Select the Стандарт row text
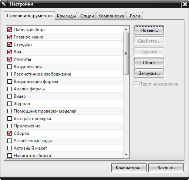The width and height of the screenshot is (189, 180). point(23,44)
